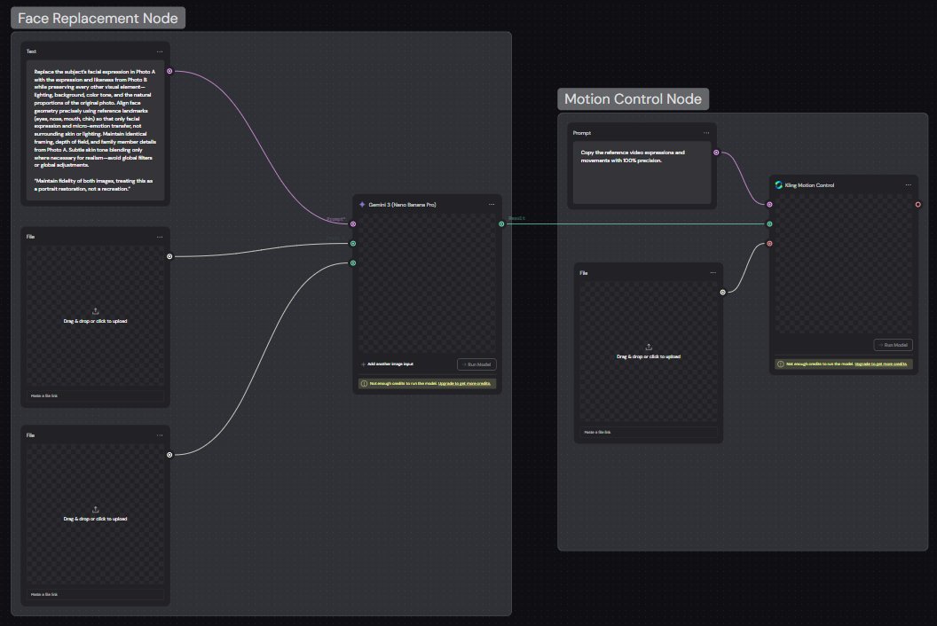Image resolution: width=937 pixels, height=626 pixels.
Task: Open the three-dot menu of the Motion Control group's File node
Action: coord(713,272)
